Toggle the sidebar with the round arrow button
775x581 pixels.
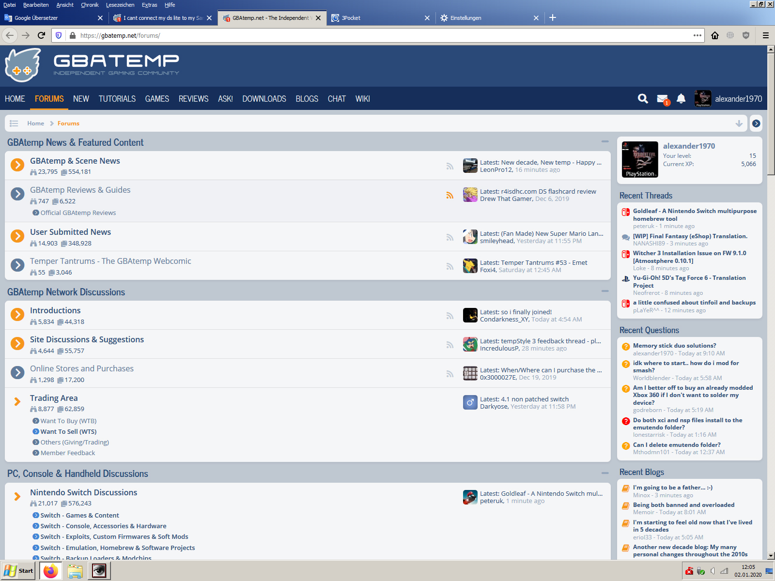coord(756,123)
